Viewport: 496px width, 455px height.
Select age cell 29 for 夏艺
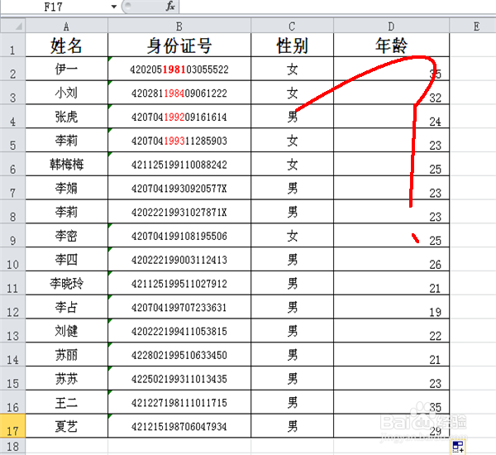pos(391,426)
